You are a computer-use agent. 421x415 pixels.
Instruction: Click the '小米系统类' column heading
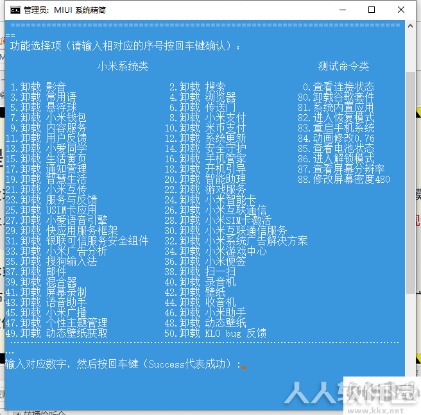pos(123,66)
